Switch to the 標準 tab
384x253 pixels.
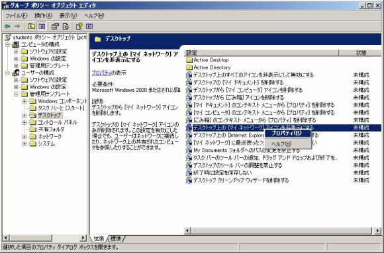pos(116,238)
